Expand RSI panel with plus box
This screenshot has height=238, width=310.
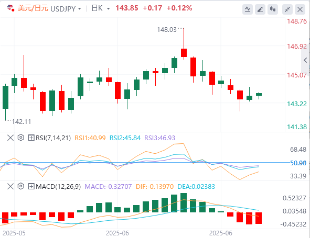[31, 138]
